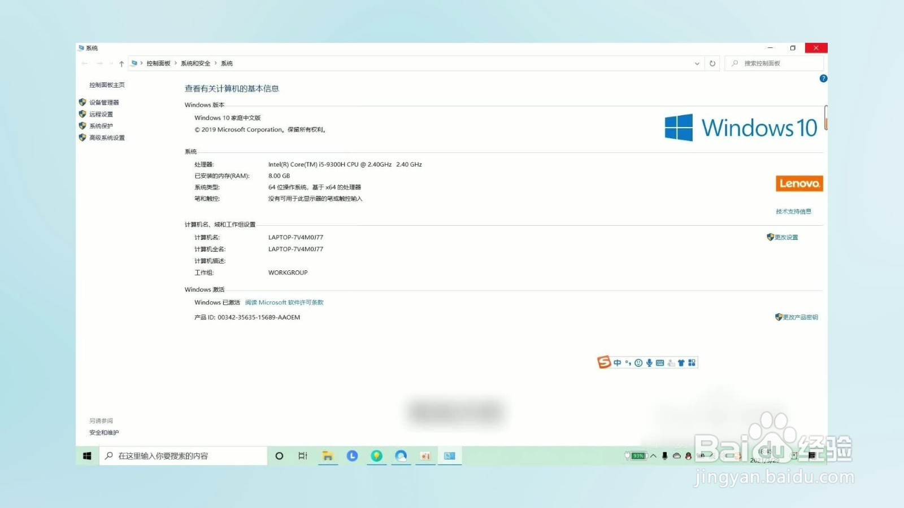Viewport: 904px width, 508px height.
Task: Open the blue L app on taskbar
Action: (352, 456)
